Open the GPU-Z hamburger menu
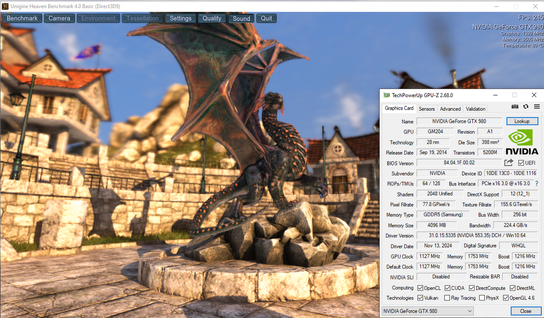The height and width of the screenshot is (318, 544). (x=537, y=106)
